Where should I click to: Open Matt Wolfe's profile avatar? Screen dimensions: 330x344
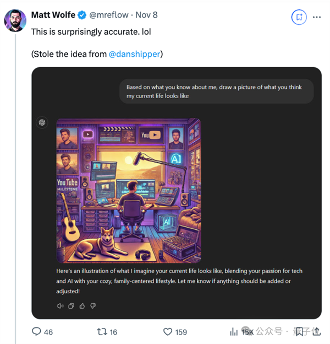[15, 20]
